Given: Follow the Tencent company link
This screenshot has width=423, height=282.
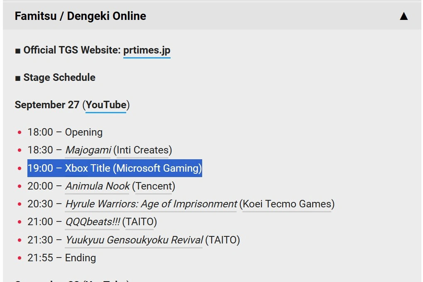Looking at the screenshot, I should (154, 186).
